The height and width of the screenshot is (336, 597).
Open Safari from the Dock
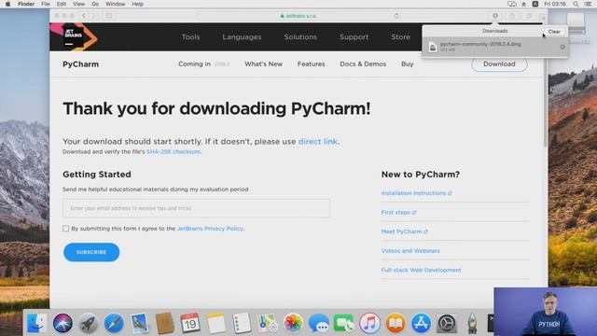pos(114,323)
